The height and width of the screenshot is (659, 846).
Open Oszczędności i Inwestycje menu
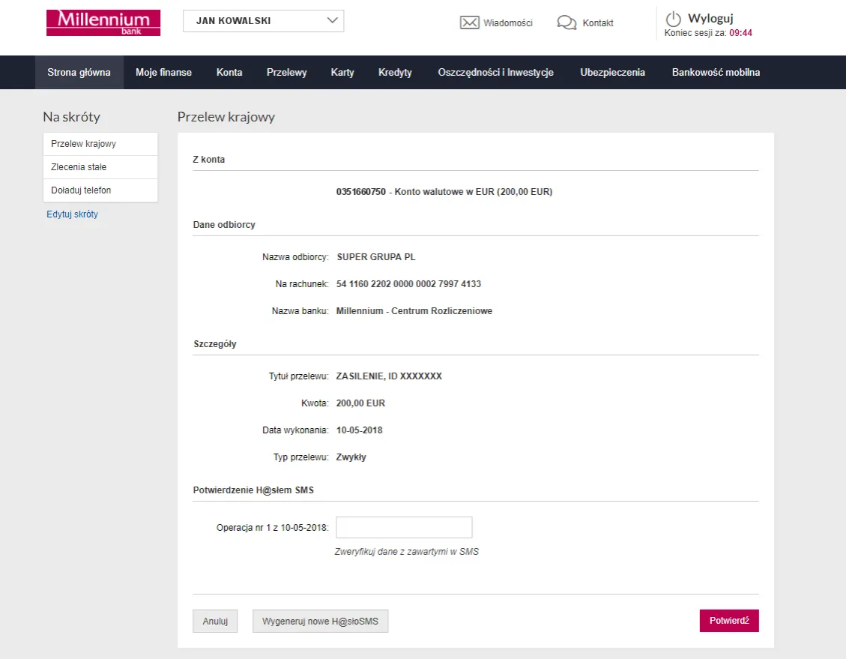[495, 73]
